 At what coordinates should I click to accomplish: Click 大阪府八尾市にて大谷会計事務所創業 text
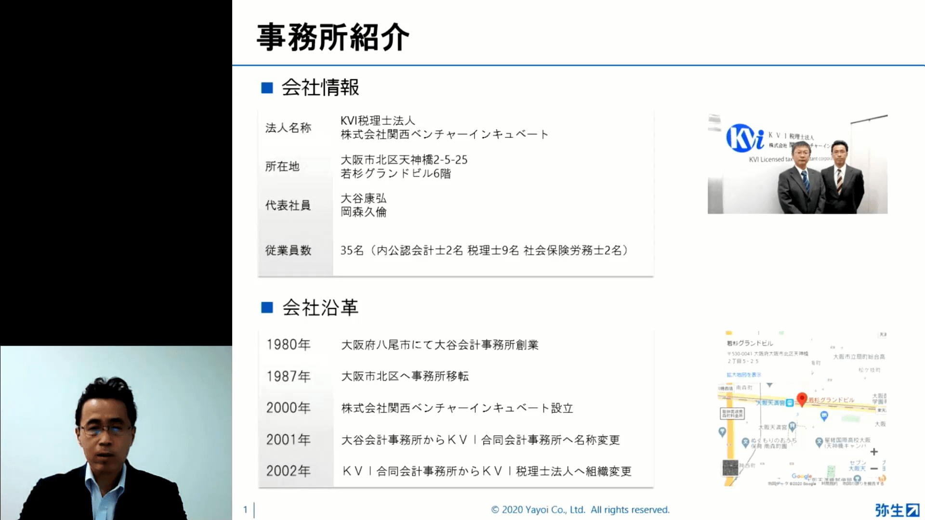440,345
